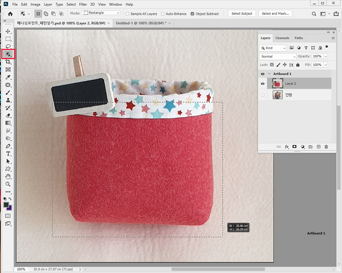This screenshot has width=342, height=273.
Task: Select the Zoom tool
Action: click(8, 184)
